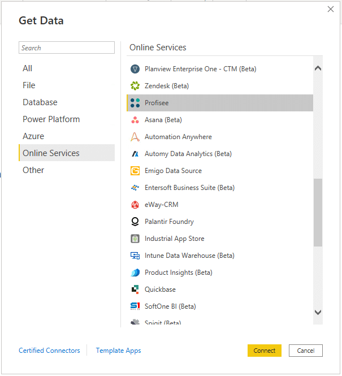Select "Zendesk (Beta)" connector text

point(167,86)
